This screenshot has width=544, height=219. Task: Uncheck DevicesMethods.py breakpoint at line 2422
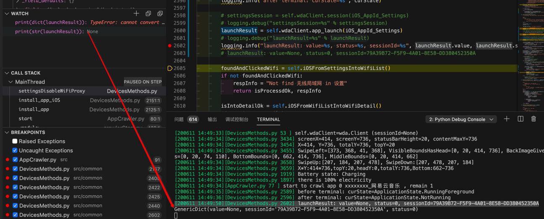(x=15, y=187)
